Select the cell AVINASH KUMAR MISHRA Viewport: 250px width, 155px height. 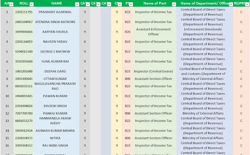55,130
